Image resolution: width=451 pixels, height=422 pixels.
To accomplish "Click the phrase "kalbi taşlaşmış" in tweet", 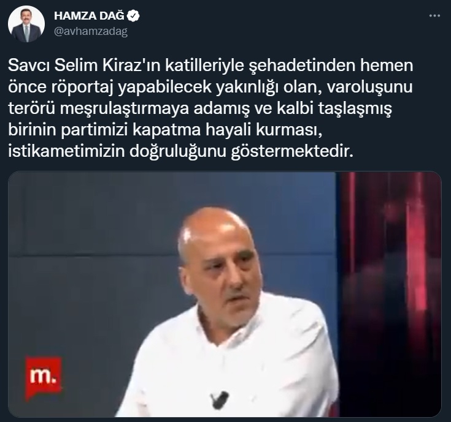I will pyautogui.click(x=334, y=109).
